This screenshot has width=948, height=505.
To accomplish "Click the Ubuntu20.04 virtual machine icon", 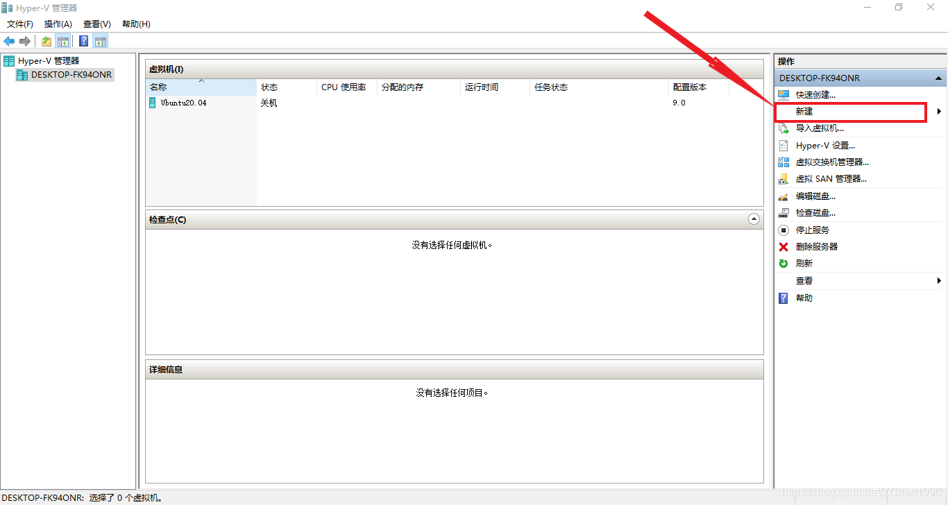I will 153,103.
